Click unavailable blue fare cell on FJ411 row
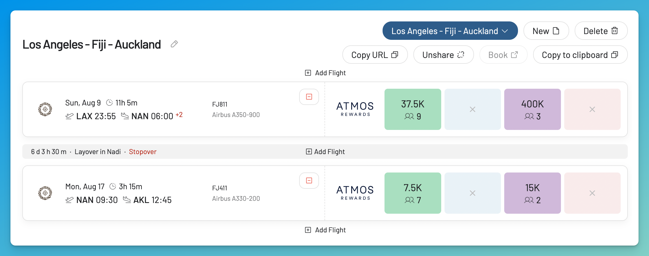 point(473,193)
